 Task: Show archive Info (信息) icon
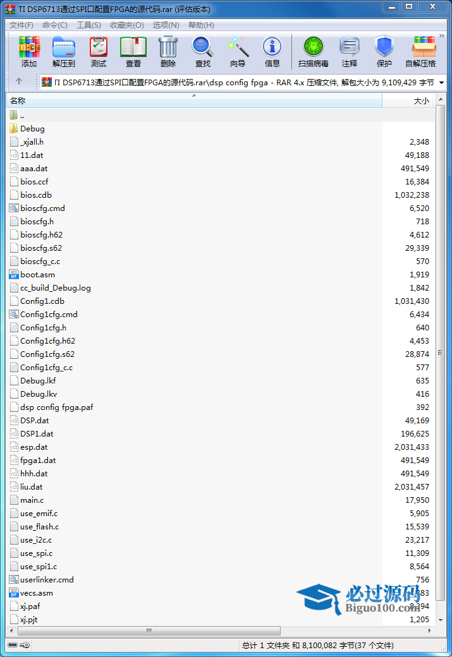(x=272, y=51)
